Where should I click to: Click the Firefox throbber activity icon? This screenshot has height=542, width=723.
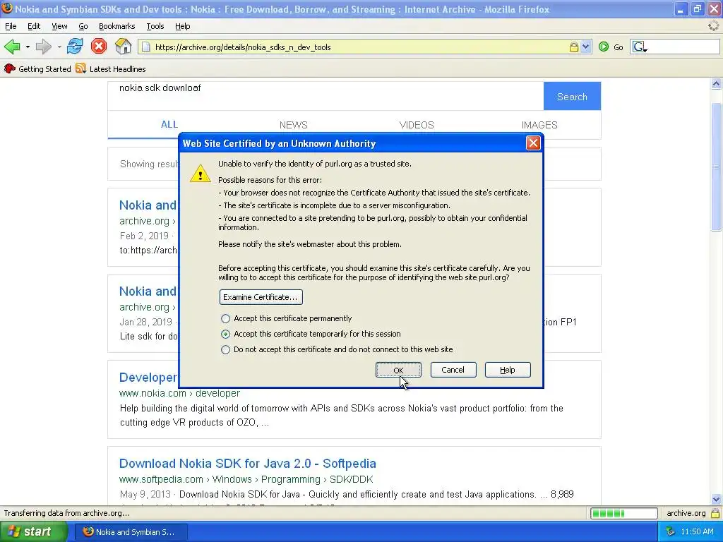[x=714, y=26]
